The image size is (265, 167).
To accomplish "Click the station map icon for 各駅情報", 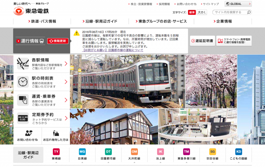I will click(23, 64).
